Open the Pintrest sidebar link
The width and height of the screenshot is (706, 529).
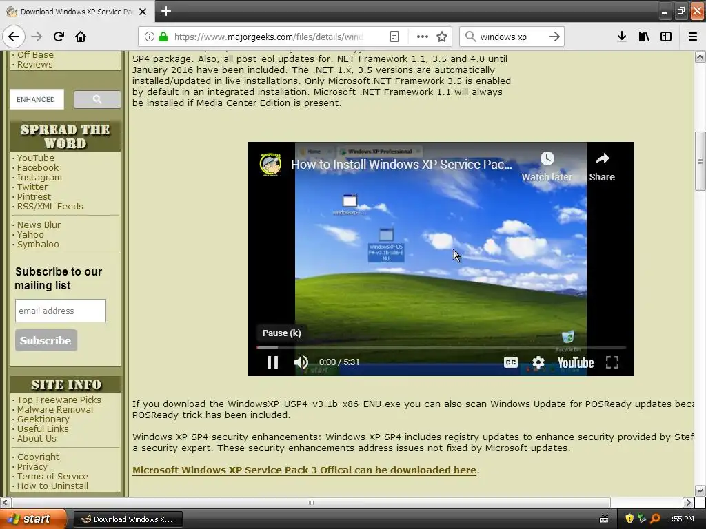point(34,196)
